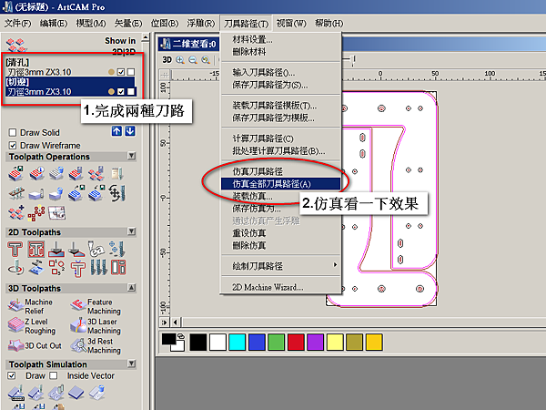Open the 模型(M) menu
The height and width of the screenshot is (410, 546).
91,24
